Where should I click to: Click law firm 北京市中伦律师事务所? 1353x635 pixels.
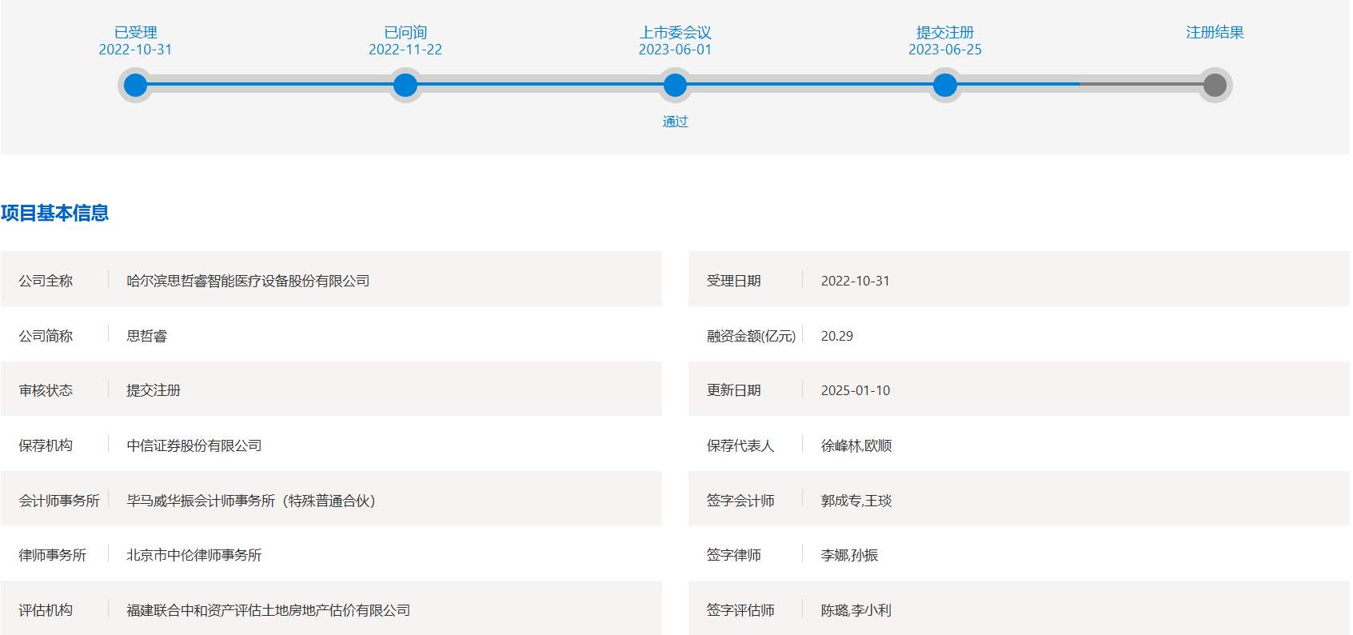tap(194, 555)
